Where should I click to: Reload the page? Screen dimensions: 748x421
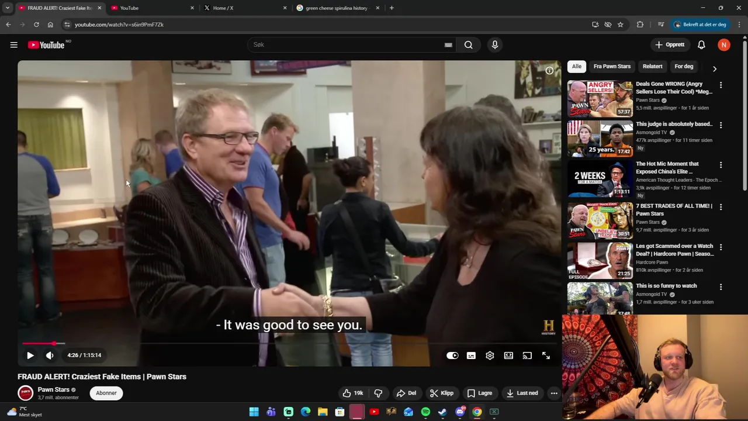(x=36, y=25)
